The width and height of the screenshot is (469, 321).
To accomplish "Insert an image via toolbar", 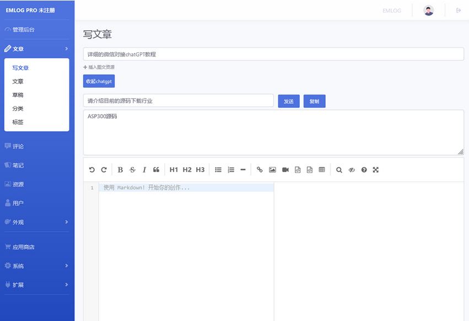I will (272, 170).
